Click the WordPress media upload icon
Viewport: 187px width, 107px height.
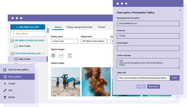53,55
